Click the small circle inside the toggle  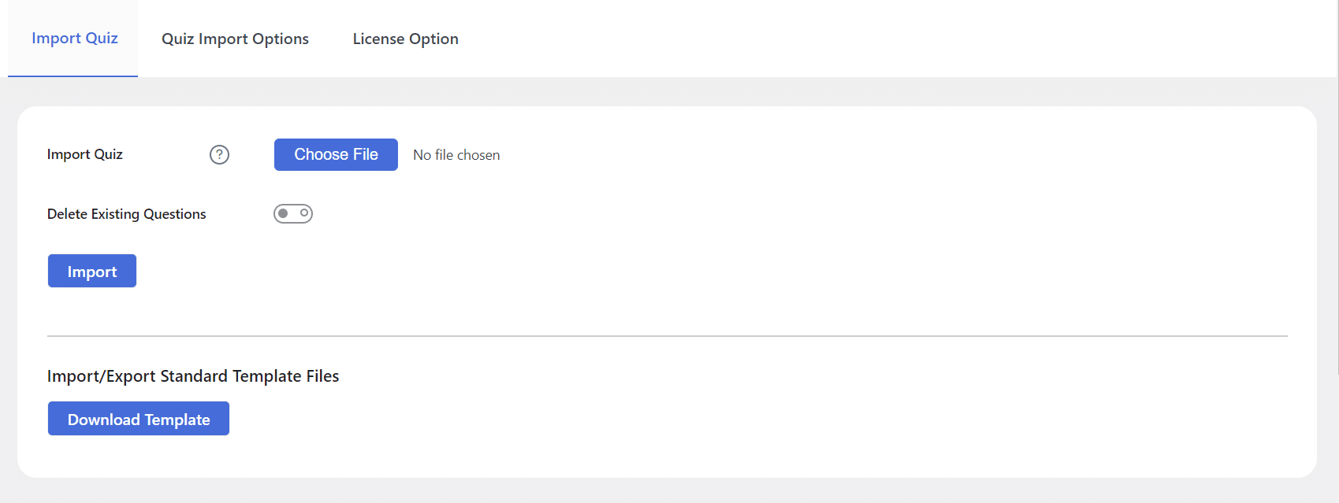304,213
